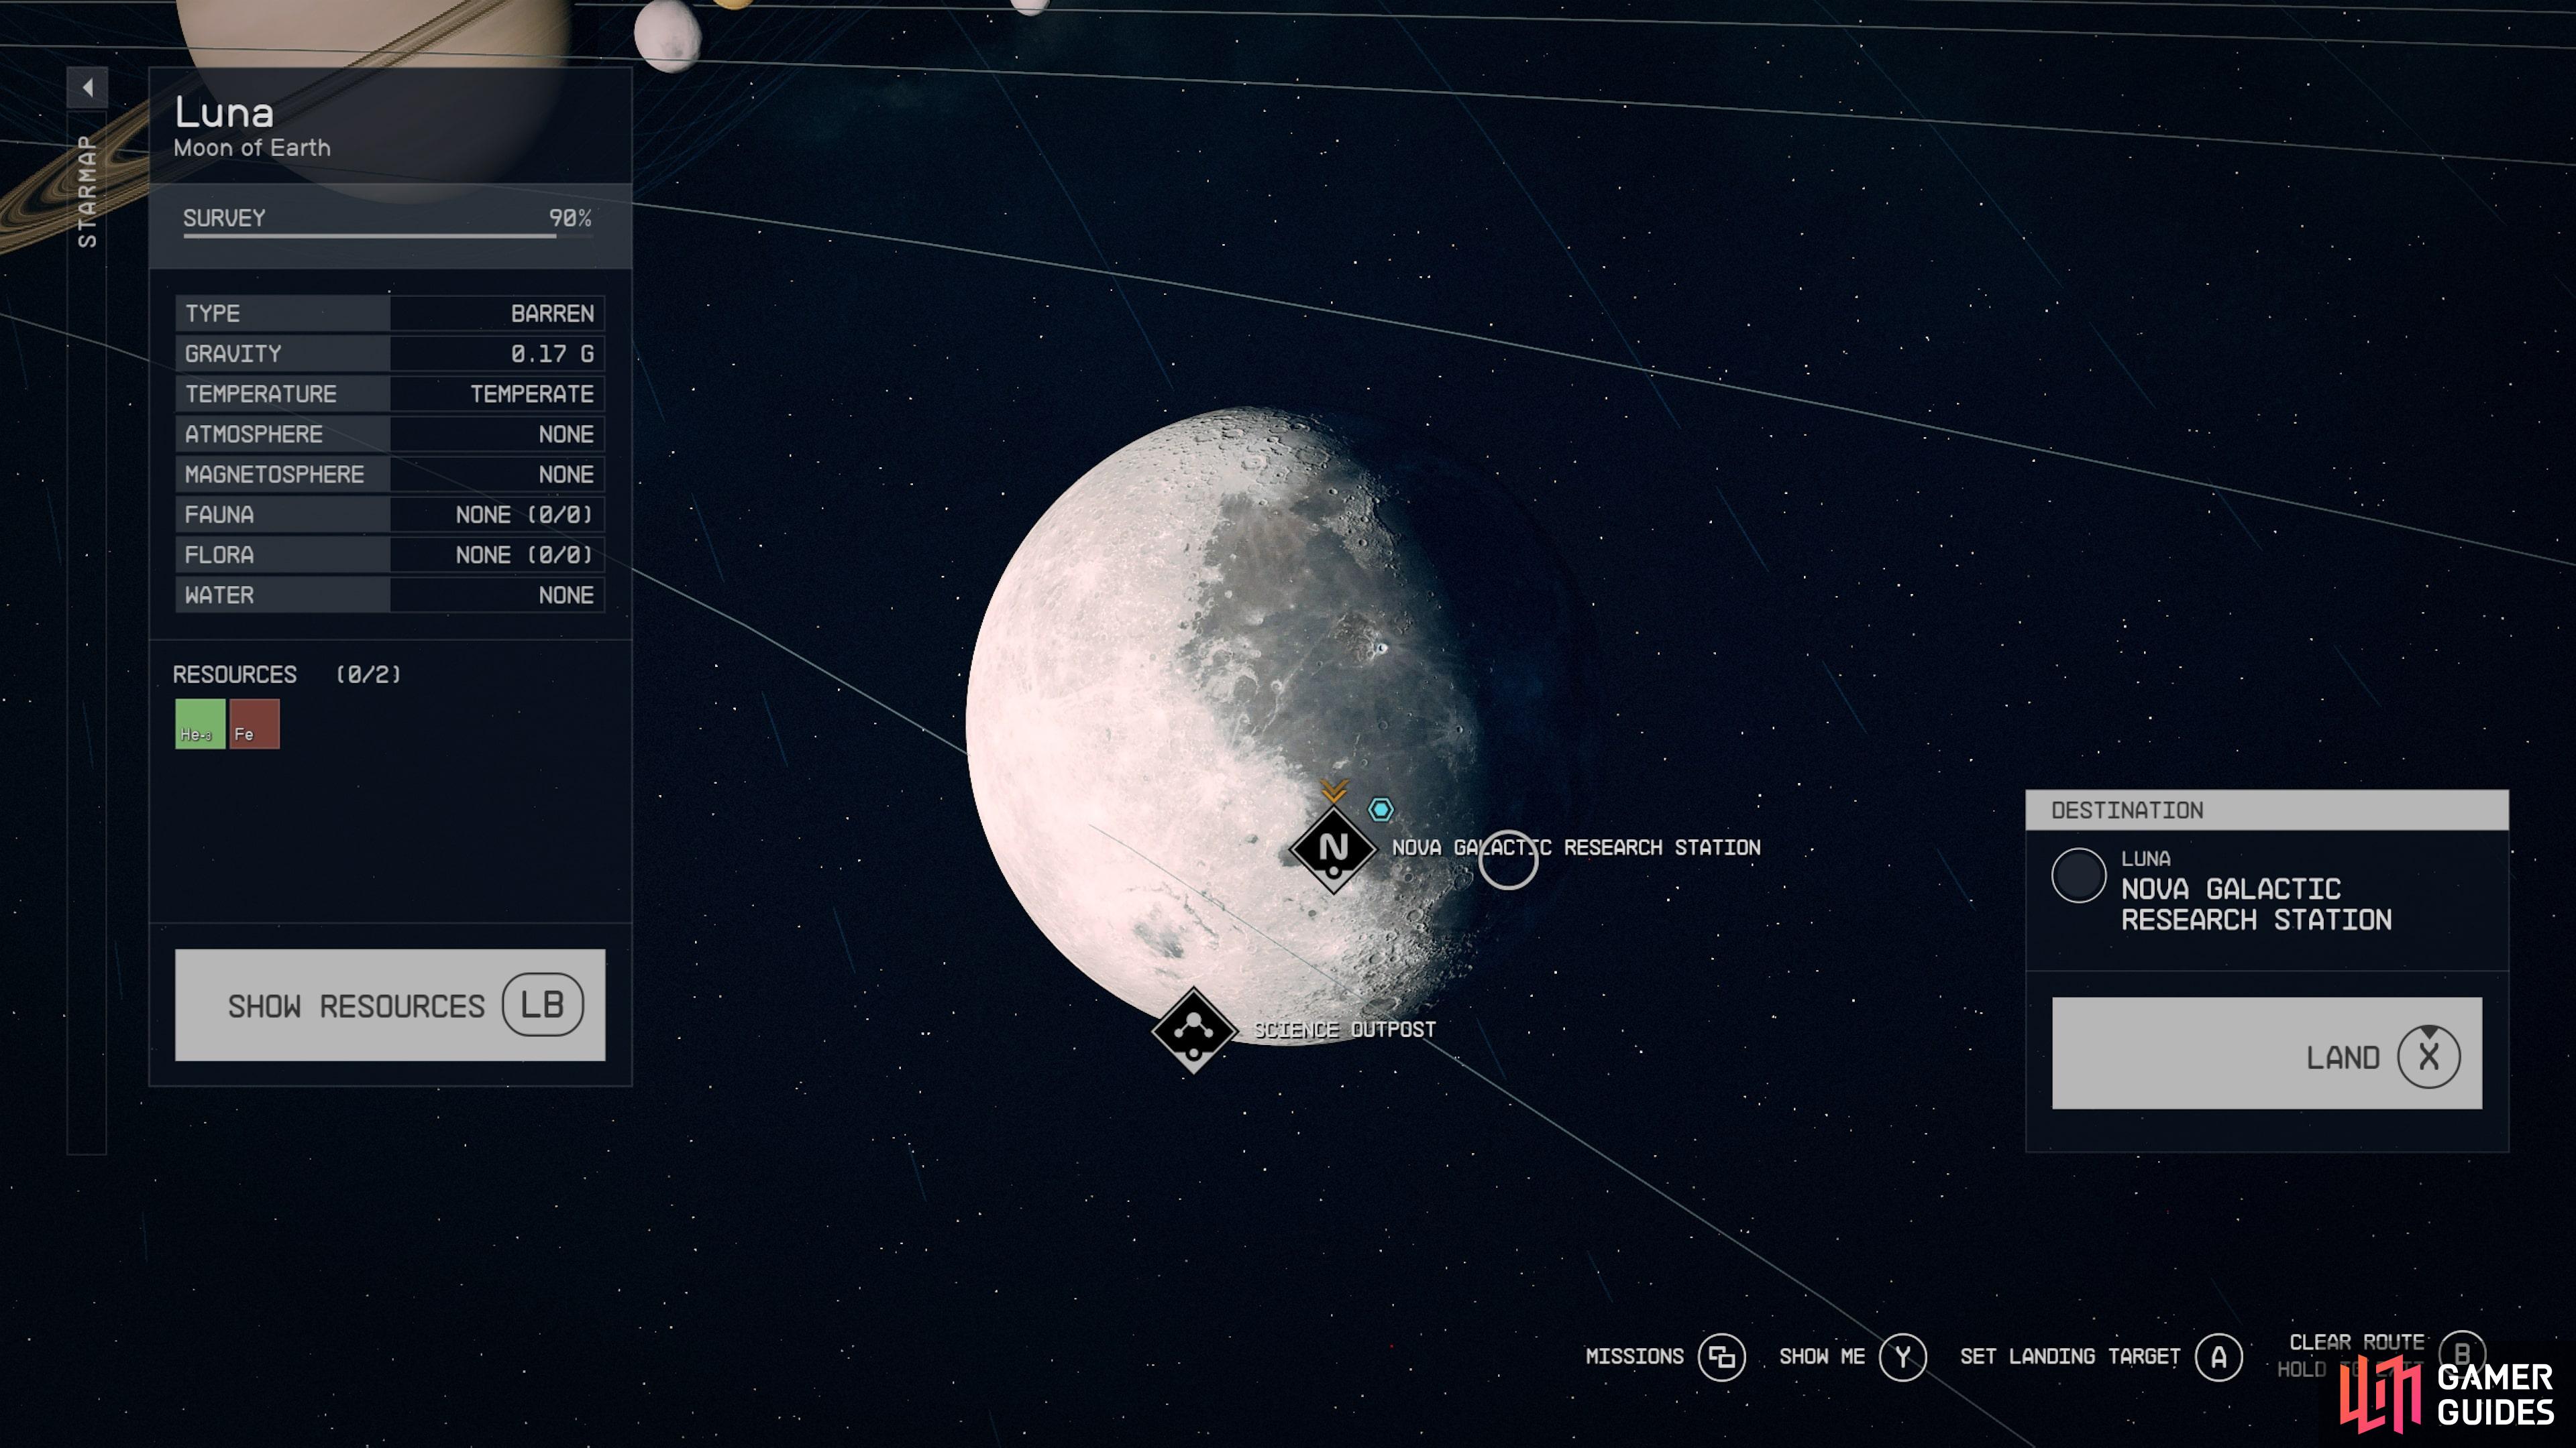The width and height of the screenshot is (2576, 1448).
Task: Click the Temperature Temperate row
Action: (390, 394)
